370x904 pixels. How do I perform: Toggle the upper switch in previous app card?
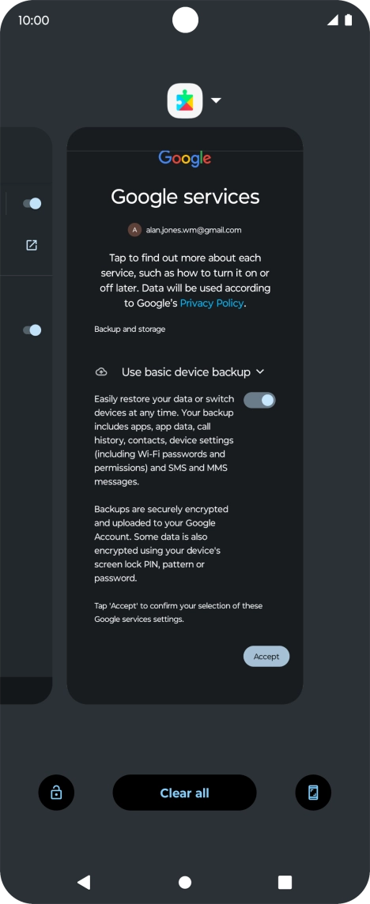[x=32, y=203]
